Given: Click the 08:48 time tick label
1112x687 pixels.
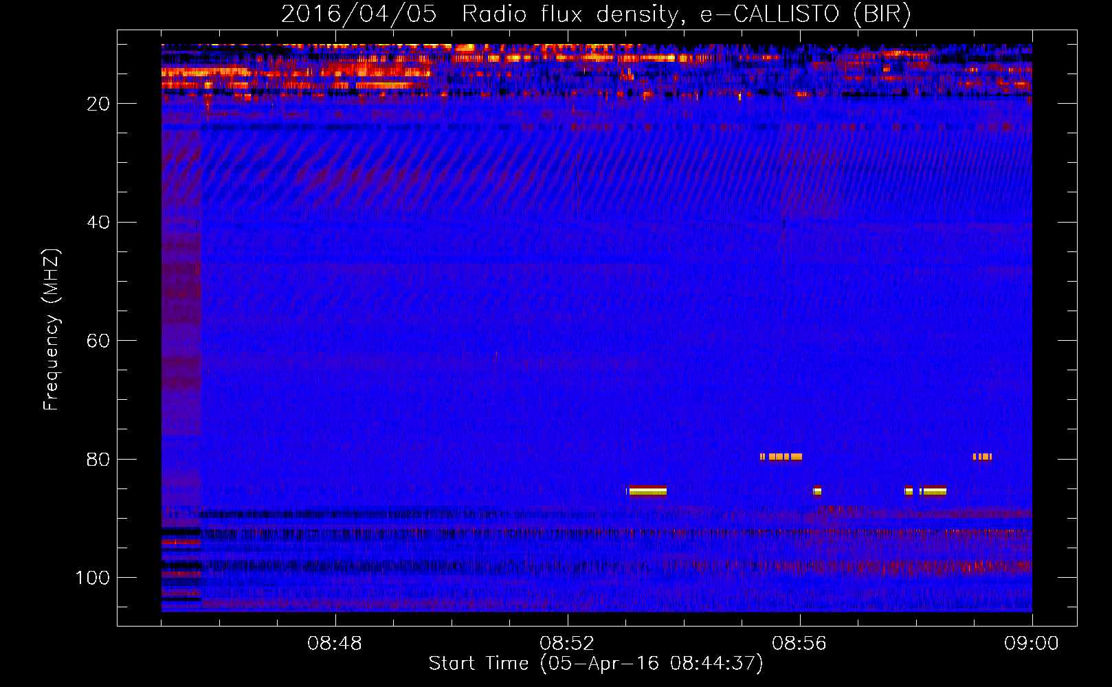Looking at the screenshot, I should 335,644.
